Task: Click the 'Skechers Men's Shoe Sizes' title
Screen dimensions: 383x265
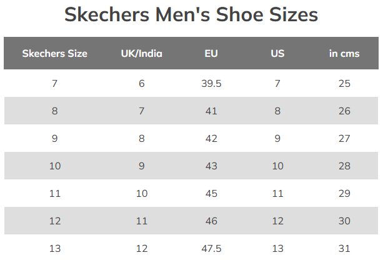Action: [x=191, y=15]
